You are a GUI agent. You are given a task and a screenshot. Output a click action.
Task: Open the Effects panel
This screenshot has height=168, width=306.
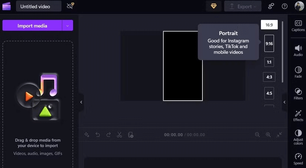[x=298, y=115]
